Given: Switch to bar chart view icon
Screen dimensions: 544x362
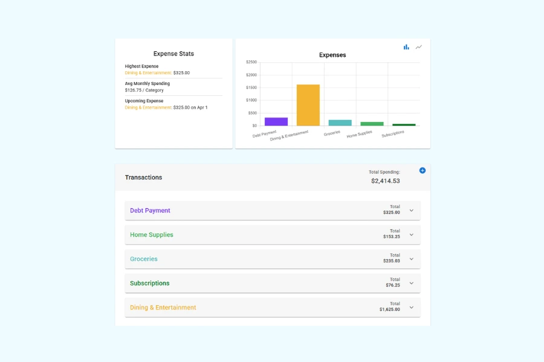Looking at the screenshot, I should click(406, 47).
